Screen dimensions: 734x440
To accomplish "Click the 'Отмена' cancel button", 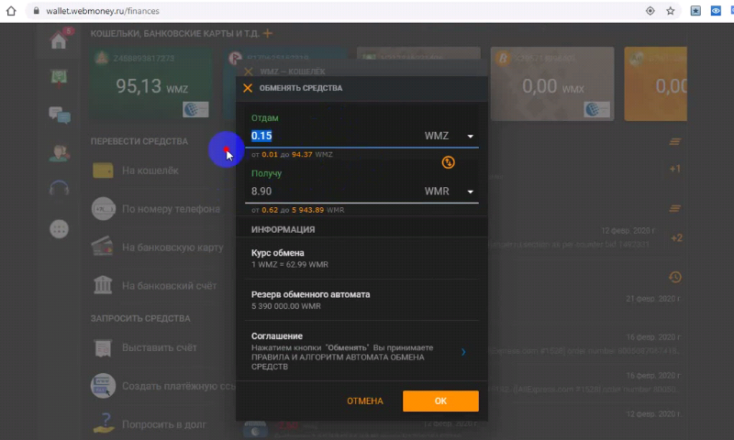I will coord(364,401).
